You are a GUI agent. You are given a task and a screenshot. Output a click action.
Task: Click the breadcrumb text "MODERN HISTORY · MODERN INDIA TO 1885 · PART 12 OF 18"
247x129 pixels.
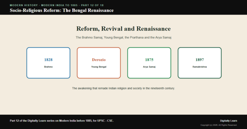point(57,5)
